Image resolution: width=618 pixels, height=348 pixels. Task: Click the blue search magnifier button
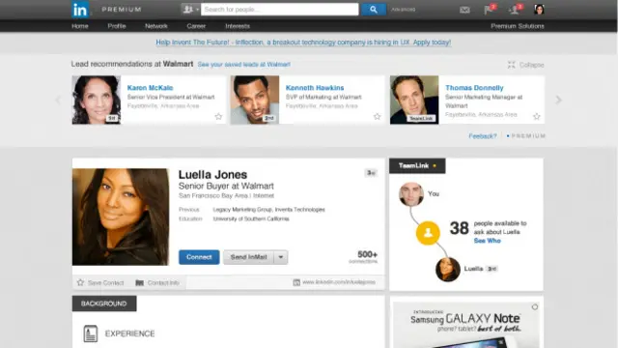click(x=374, y=10)
